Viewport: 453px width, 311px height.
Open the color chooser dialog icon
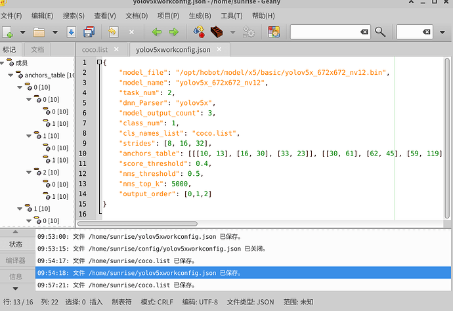pos(274,31)
